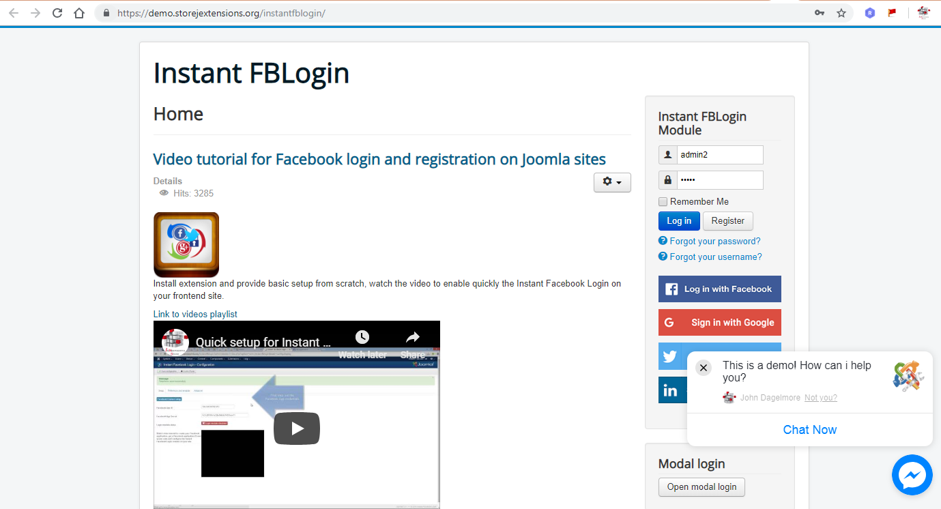Open Link to videos playlist
This screenshot has width=941, height=509.
[x=195, y=314]
